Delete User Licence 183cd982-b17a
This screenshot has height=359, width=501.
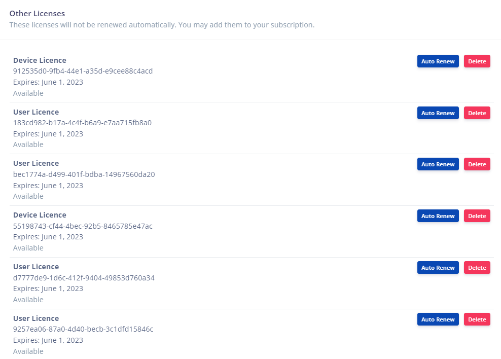(x=477, y=113)
